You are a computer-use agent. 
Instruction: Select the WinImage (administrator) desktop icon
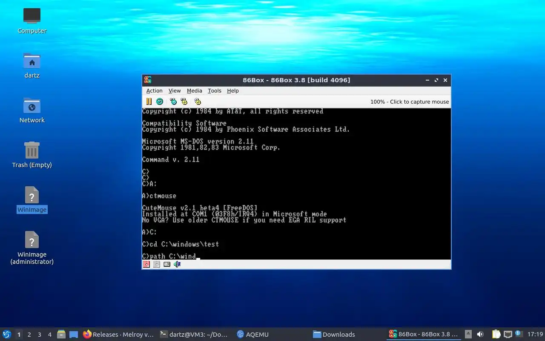[x=32, y=248]
